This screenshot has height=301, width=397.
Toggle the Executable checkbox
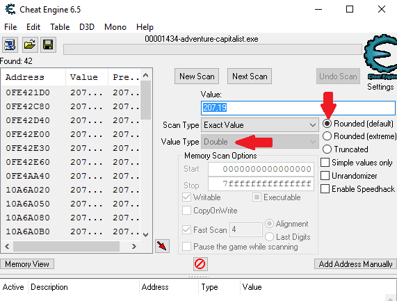(x=257, y=197)
